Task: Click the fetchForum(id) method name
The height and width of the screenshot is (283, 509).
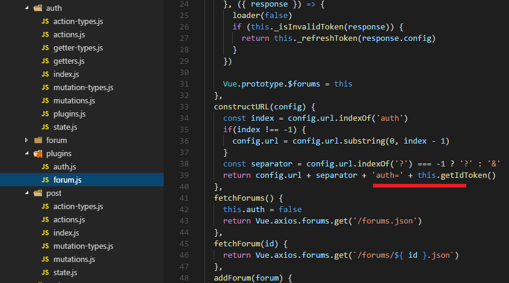Action: (x=246, y=244)
